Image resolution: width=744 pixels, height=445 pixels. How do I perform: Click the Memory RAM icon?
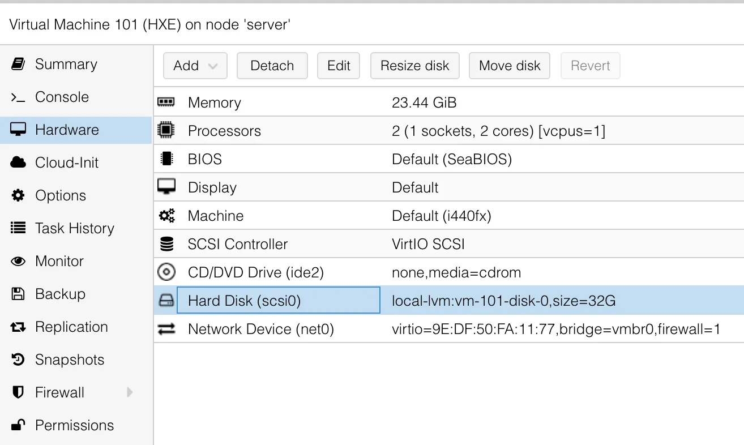(x=166, y=102)
